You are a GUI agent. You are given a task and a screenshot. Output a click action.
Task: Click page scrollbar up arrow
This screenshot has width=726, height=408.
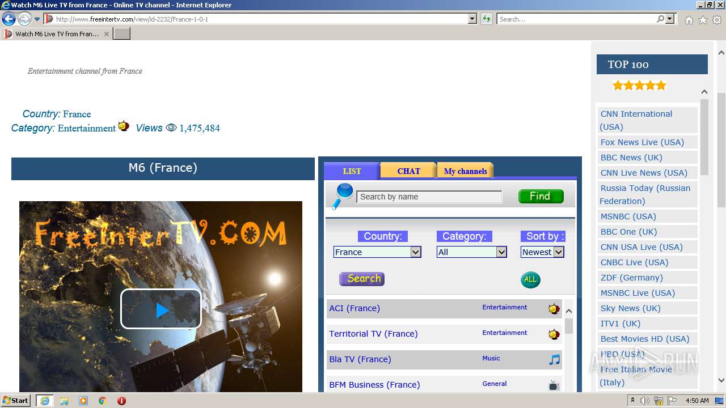(721, 53)
